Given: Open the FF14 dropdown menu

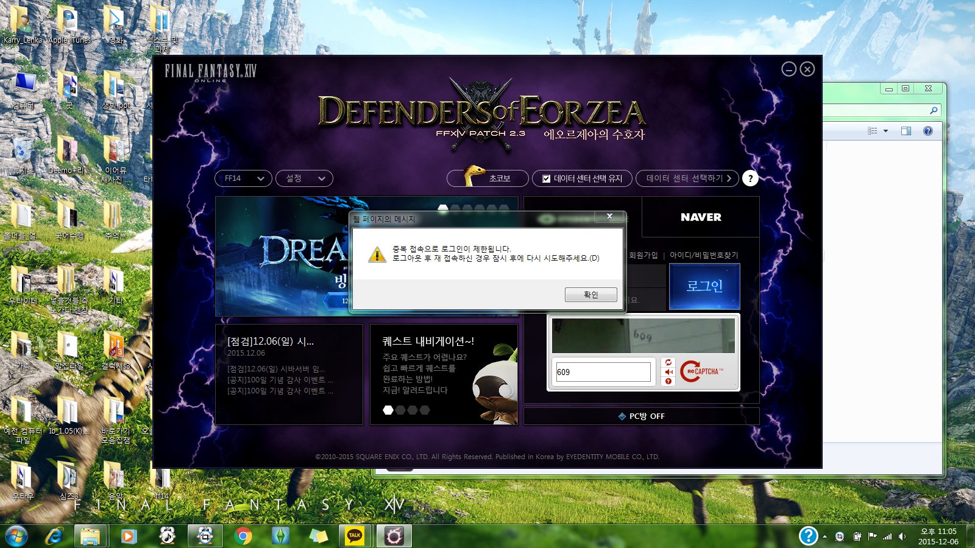Looking at the screenshot, I should click(243, 178).
